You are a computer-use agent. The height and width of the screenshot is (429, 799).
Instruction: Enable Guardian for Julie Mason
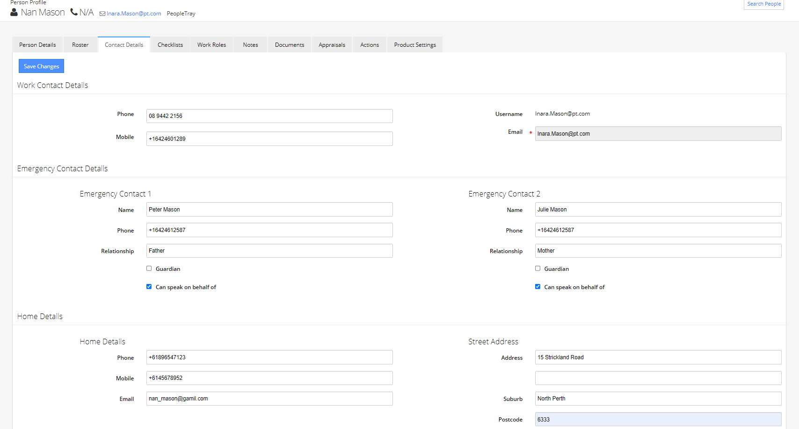538,268
